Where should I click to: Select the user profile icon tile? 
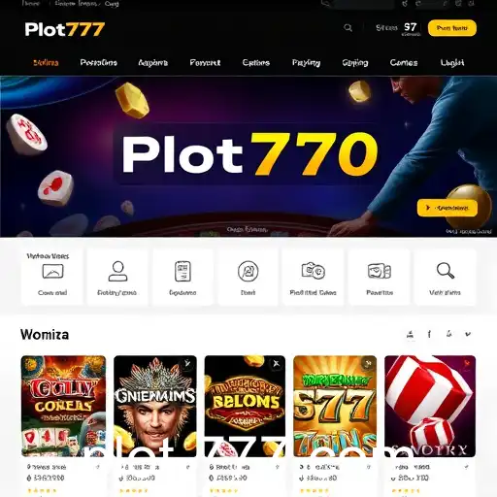click(117, 277)
